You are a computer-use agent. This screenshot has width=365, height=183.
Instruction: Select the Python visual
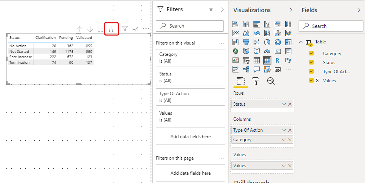click(x=288, y=60)
